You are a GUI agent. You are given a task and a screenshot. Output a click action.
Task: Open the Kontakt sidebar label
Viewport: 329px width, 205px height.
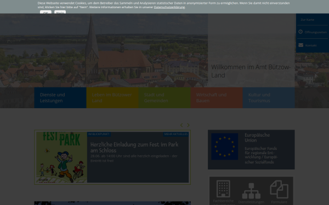coord(311,45)
